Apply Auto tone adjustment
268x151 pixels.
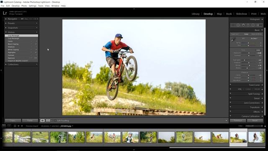pos(258,50)
